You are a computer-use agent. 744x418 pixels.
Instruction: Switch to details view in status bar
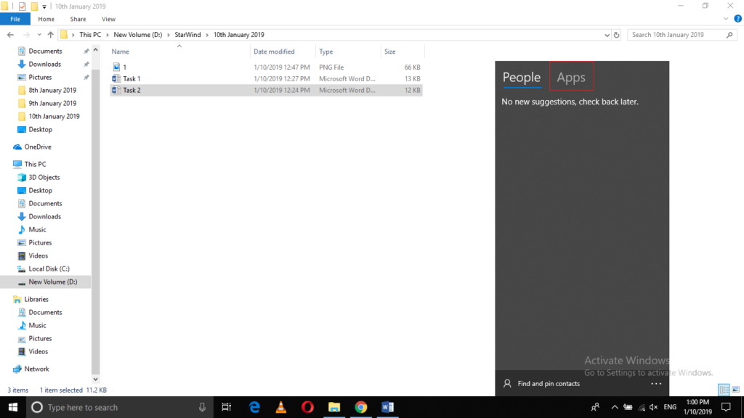pyautogui.click(x=724, y=390)
